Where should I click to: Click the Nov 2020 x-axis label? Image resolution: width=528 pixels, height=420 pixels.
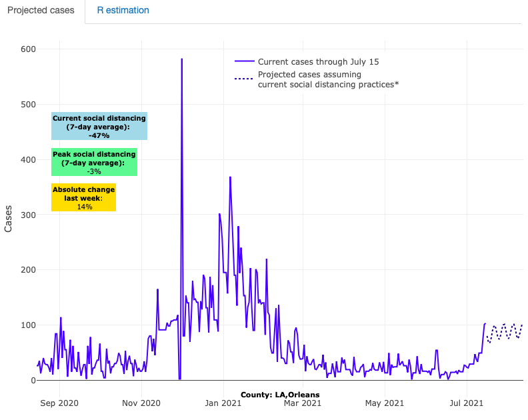[141, 403]
